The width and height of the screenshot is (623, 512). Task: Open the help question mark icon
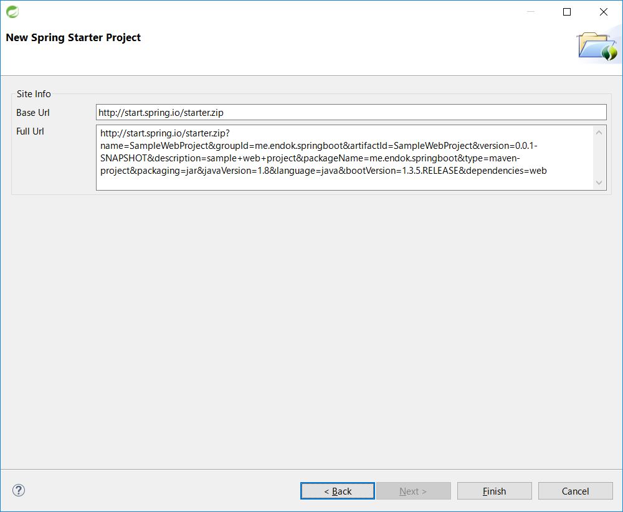click(x=19, y=490)
